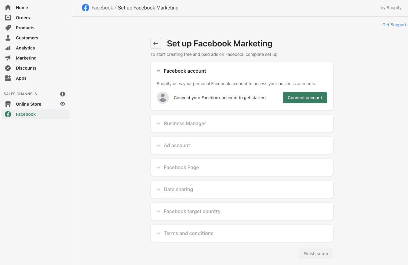The height and width of the screenshot is (265, 408).
Task: Click the Products tag icon
Action: (x=8, y=28)
